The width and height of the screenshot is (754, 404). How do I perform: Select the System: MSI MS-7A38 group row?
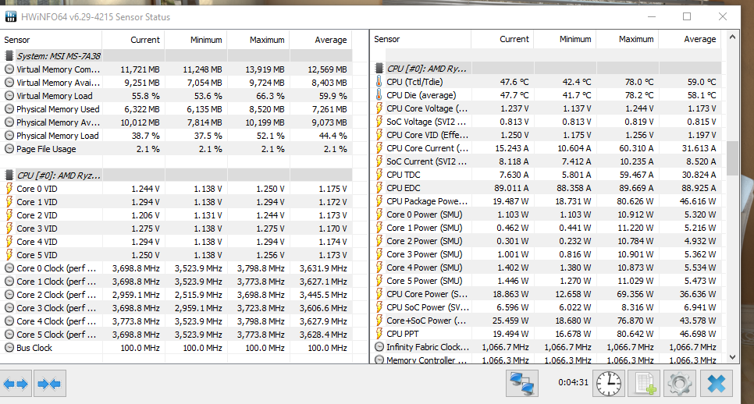point(176,55)
